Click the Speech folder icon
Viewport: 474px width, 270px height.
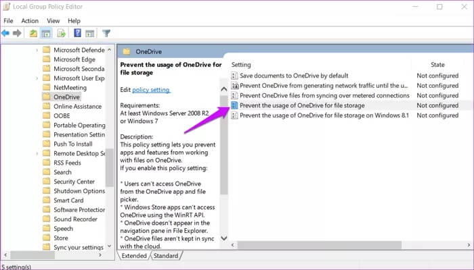pyautogui.click(x=47, y=228)
